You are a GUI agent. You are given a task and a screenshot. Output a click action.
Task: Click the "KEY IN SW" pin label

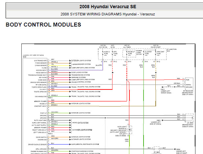pyautogui.click(x=43, y=78)
